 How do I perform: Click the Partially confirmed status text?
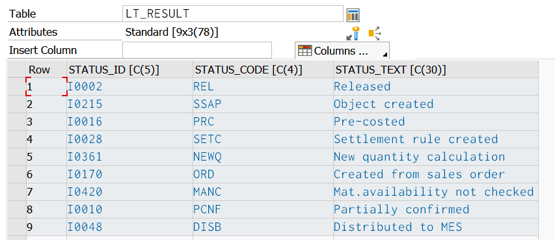(x=401, y=209)
